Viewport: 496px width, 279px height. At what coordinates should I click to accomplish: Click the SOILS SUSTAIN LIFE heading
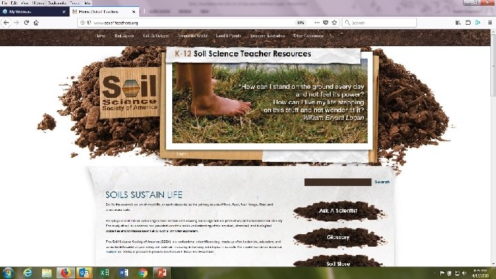point(144,194)
